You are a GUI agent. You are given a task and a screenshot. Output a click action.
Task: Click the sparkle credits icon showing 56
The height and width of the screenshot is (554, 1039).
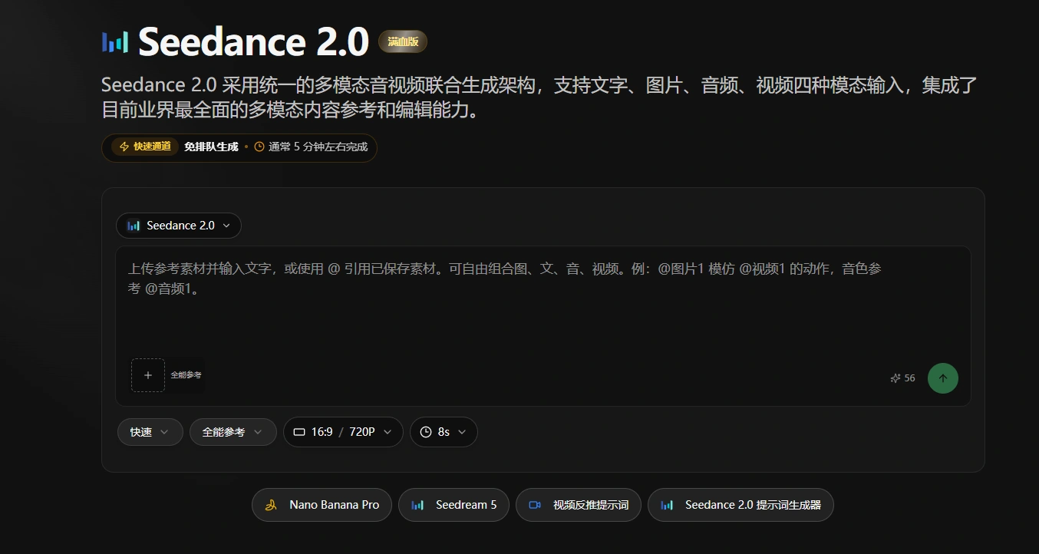895,378
